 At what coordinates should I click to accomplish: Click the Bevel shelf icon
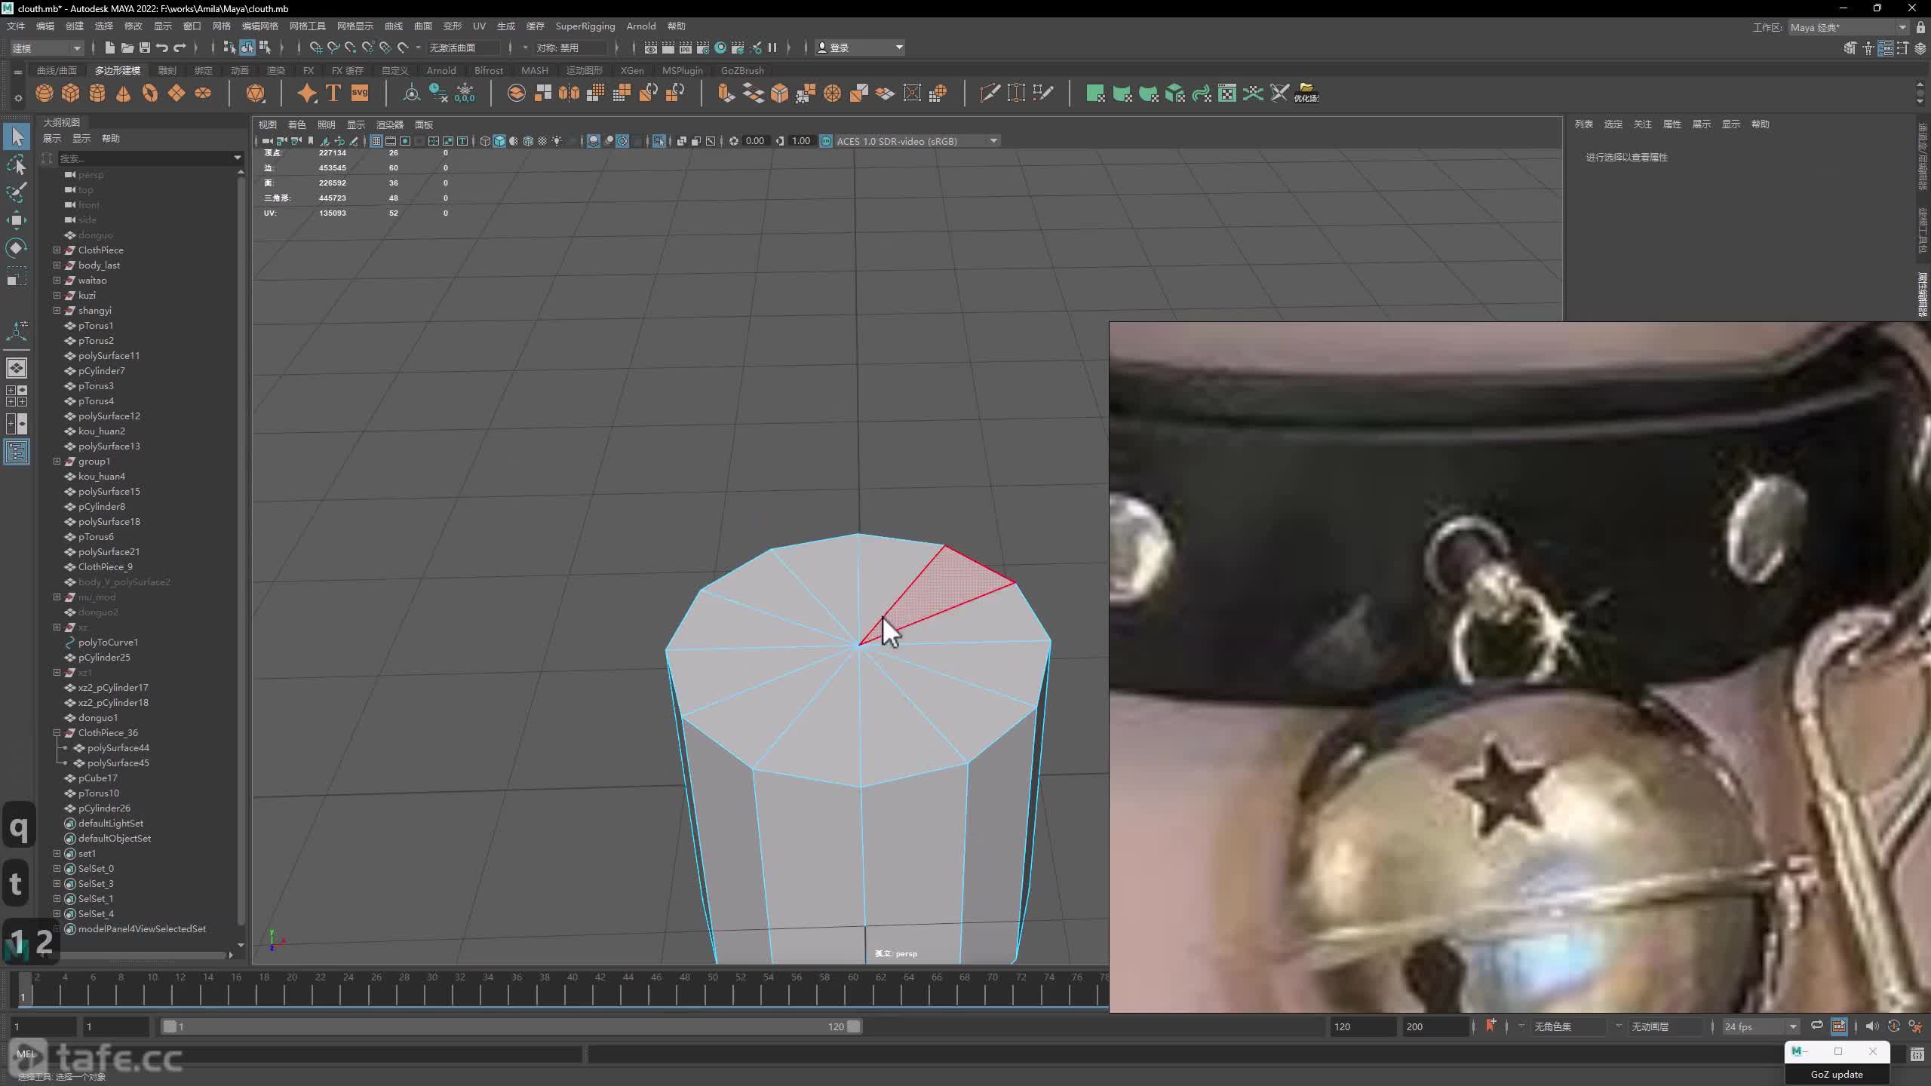click(779, 93)
